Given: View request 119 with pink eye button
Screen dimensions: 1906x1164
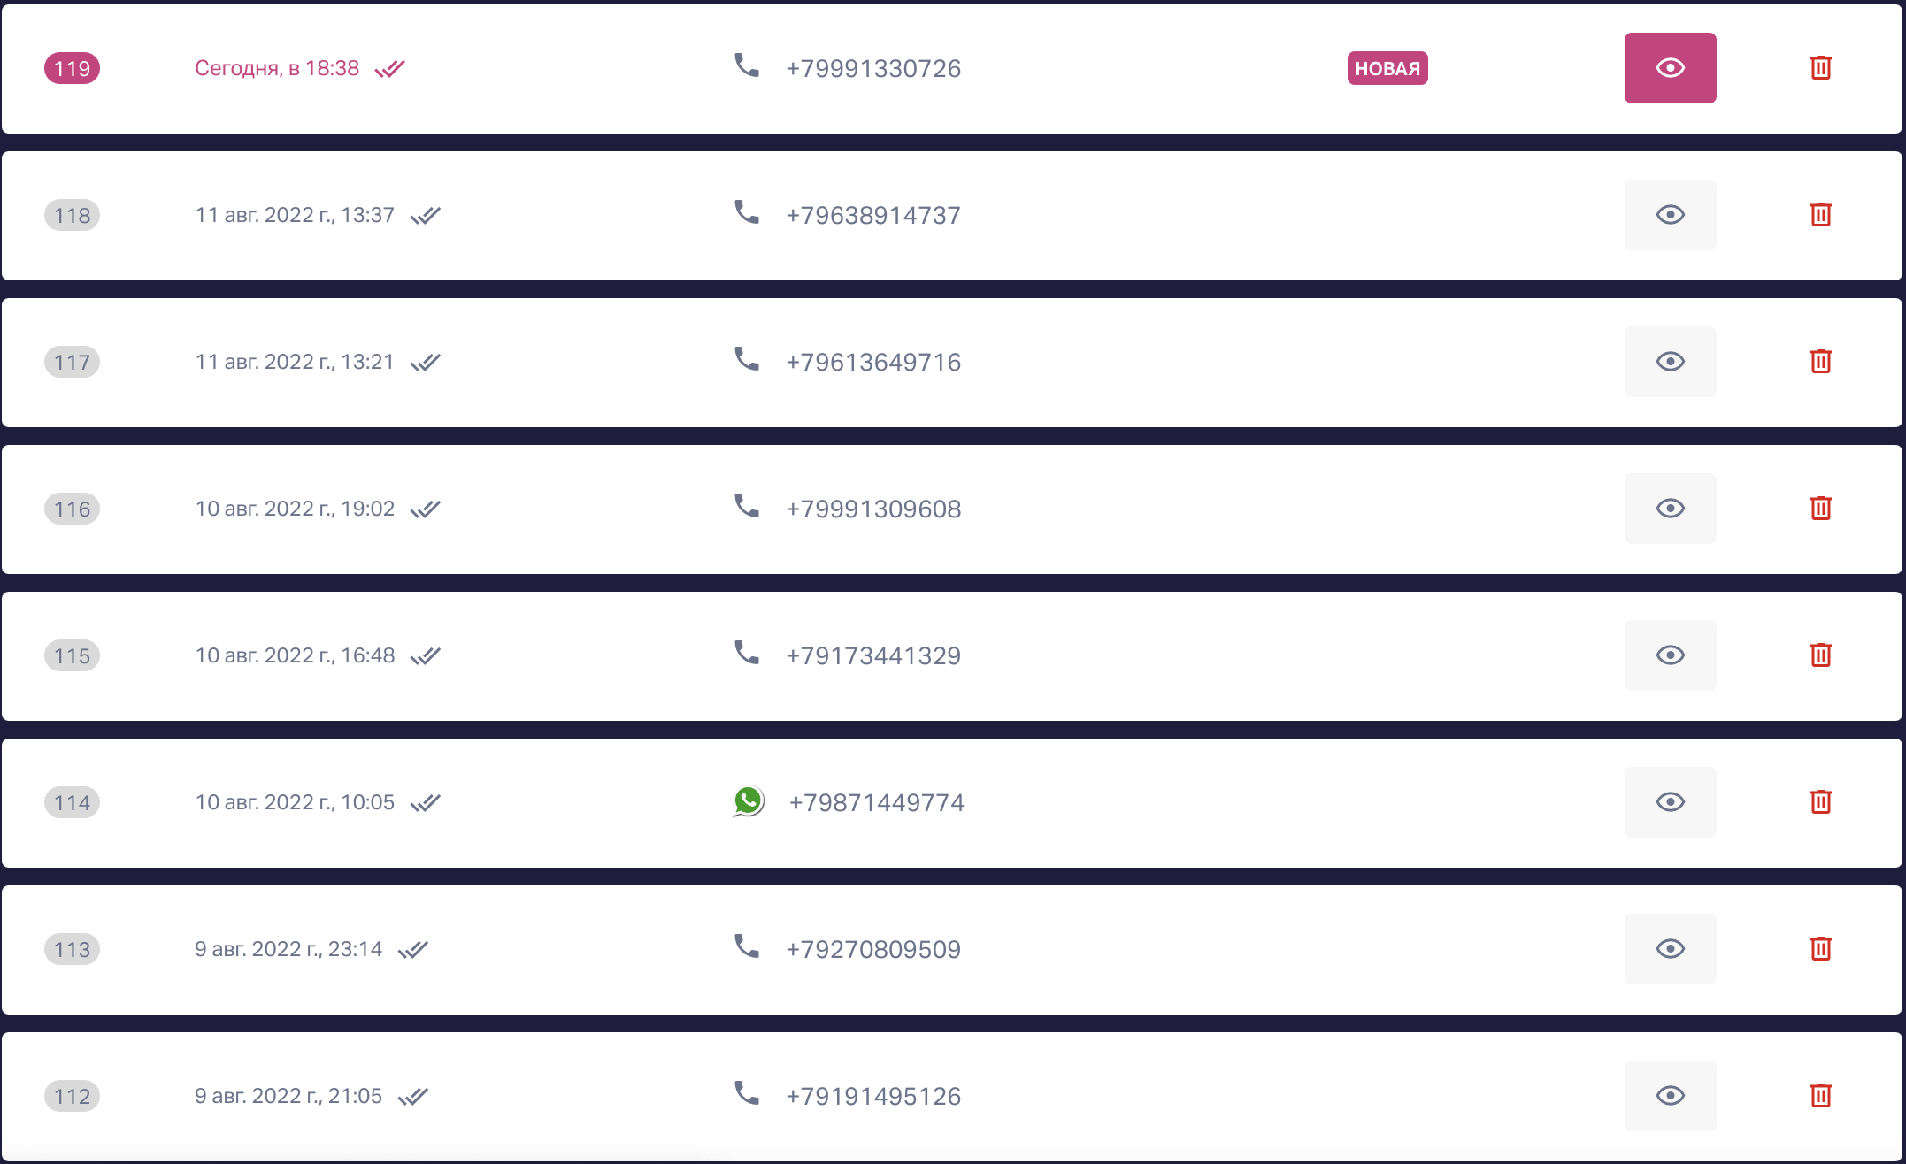Looking at the screenshot, I should coord(1670,68).
